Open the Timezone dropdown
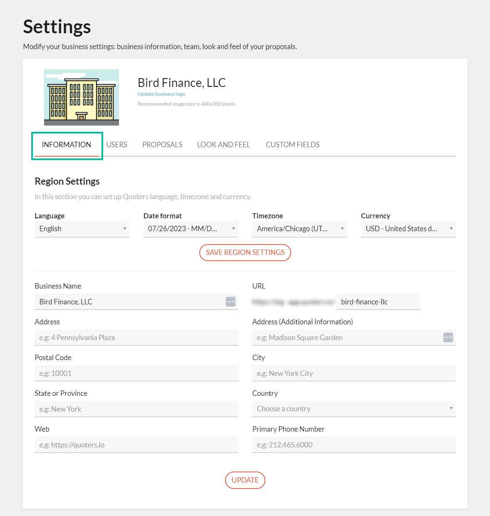 coord(299,229)
